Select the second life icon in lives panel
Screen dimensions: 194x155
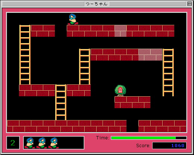coord(42,143)
